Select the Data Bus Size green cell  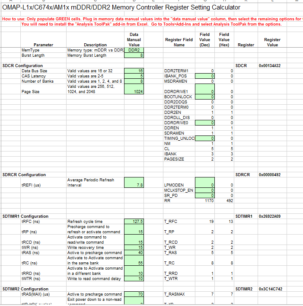[134, 71]
